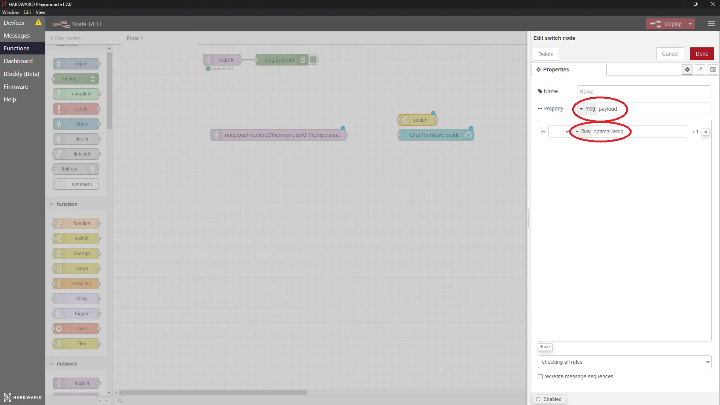The height and width of the screenshot is (405, 720).
Task: Select the trigger node in palette
Action: [76, 314]
